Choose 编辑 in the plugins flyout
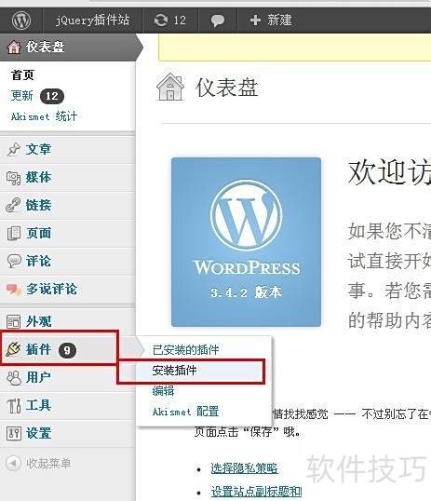Viewport: 431px width, 501px height. pos(163,391)
